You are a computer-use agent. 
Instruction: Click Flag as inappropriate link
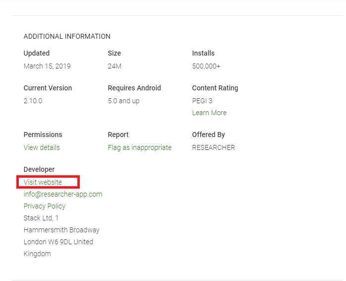point(140,147)
